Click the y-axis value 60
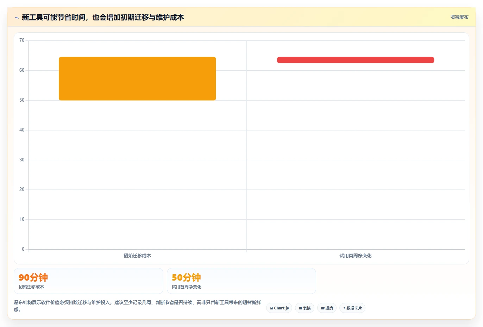Viewport: 483px width, 327px height. click(22, 70)
